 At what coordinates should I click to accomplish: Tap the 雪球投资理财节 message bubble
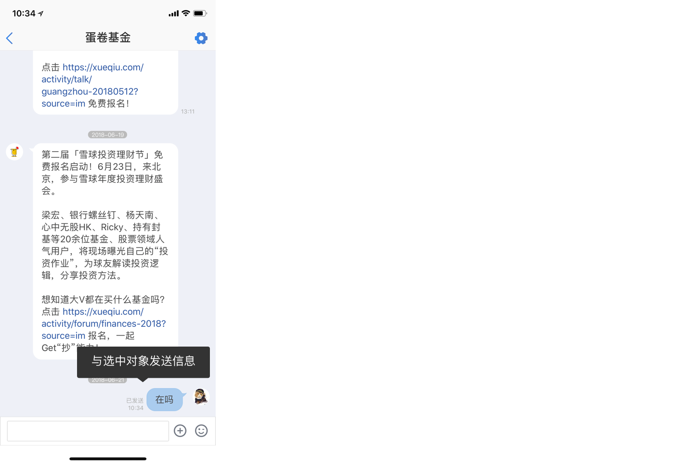pos(105,251)
